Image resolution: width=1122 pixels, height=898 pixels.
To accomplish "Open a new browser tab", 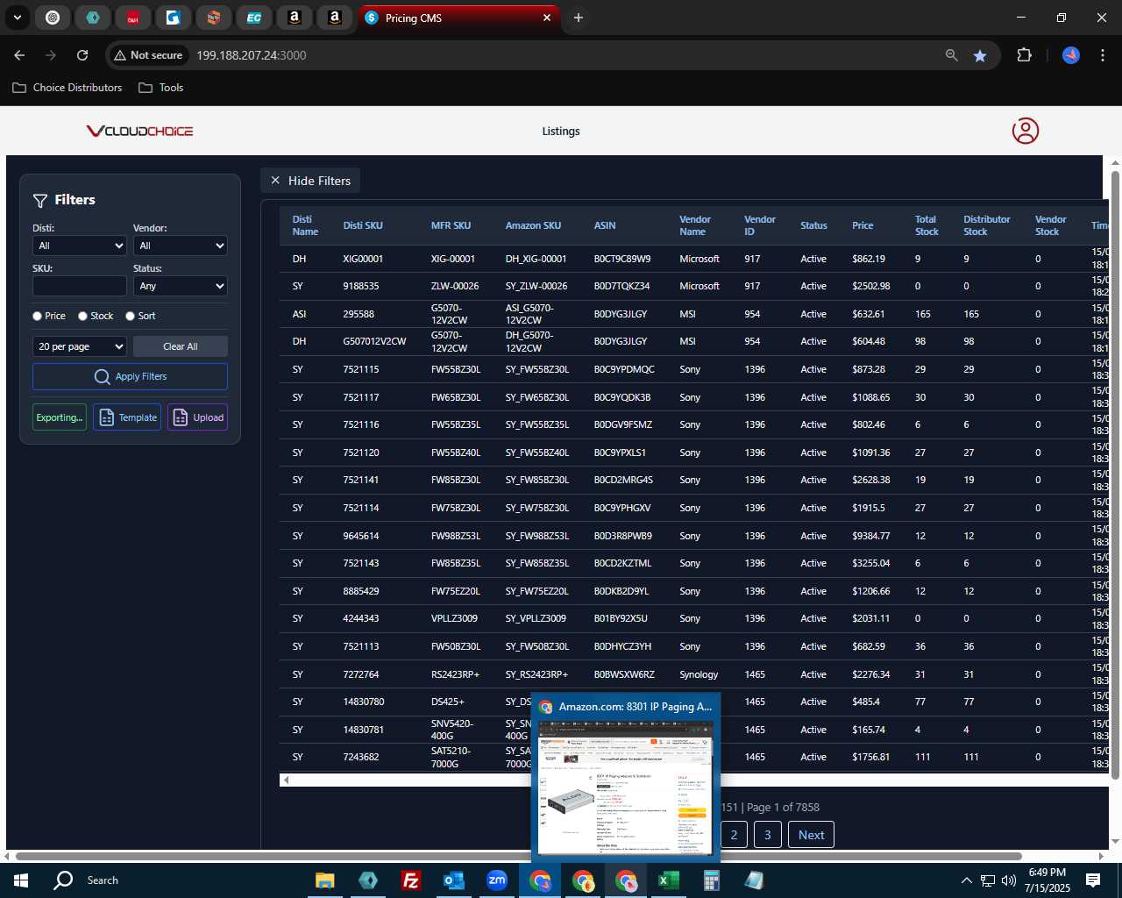I will [x=579, y=18].
